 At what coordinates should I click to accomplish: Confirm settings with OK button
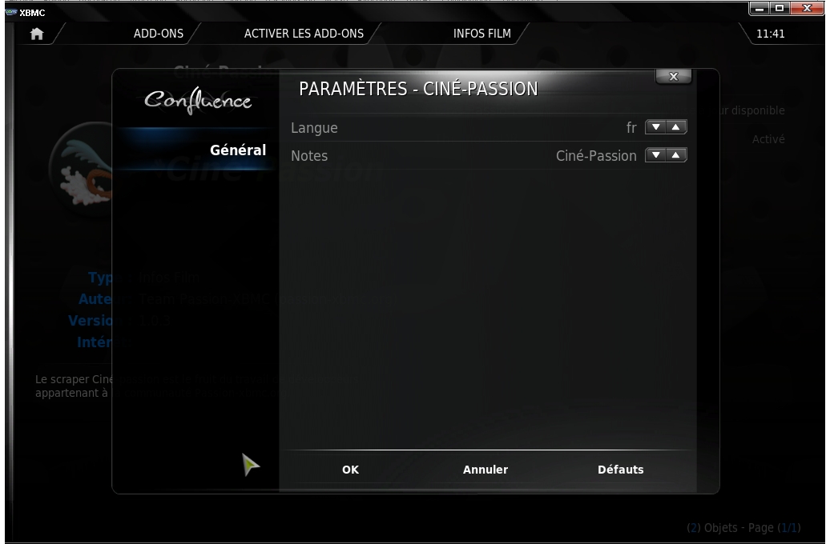(x=350, y=470)
